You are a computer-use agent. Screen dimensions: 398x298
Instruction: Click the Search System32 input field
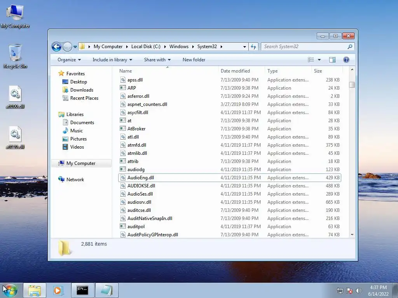(x=304, y=47)
